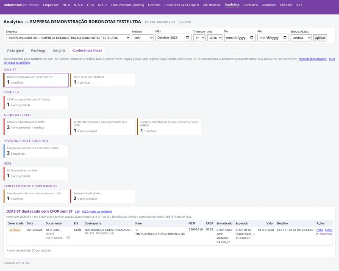The width and height of the screenshot is (339, 271).
Task: Click the copy icon beside document key 3526109999
Action: (68, 238)
